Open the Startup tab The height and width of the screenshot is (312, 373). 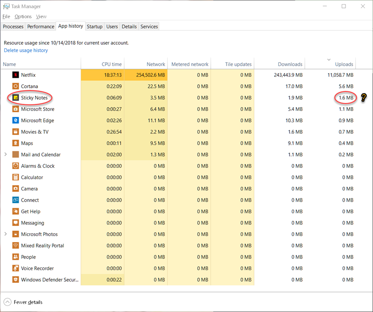click(x=95, y=27)
